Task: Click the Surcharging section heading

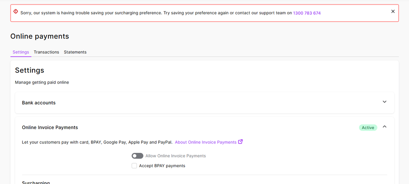Action: (36, 182)
